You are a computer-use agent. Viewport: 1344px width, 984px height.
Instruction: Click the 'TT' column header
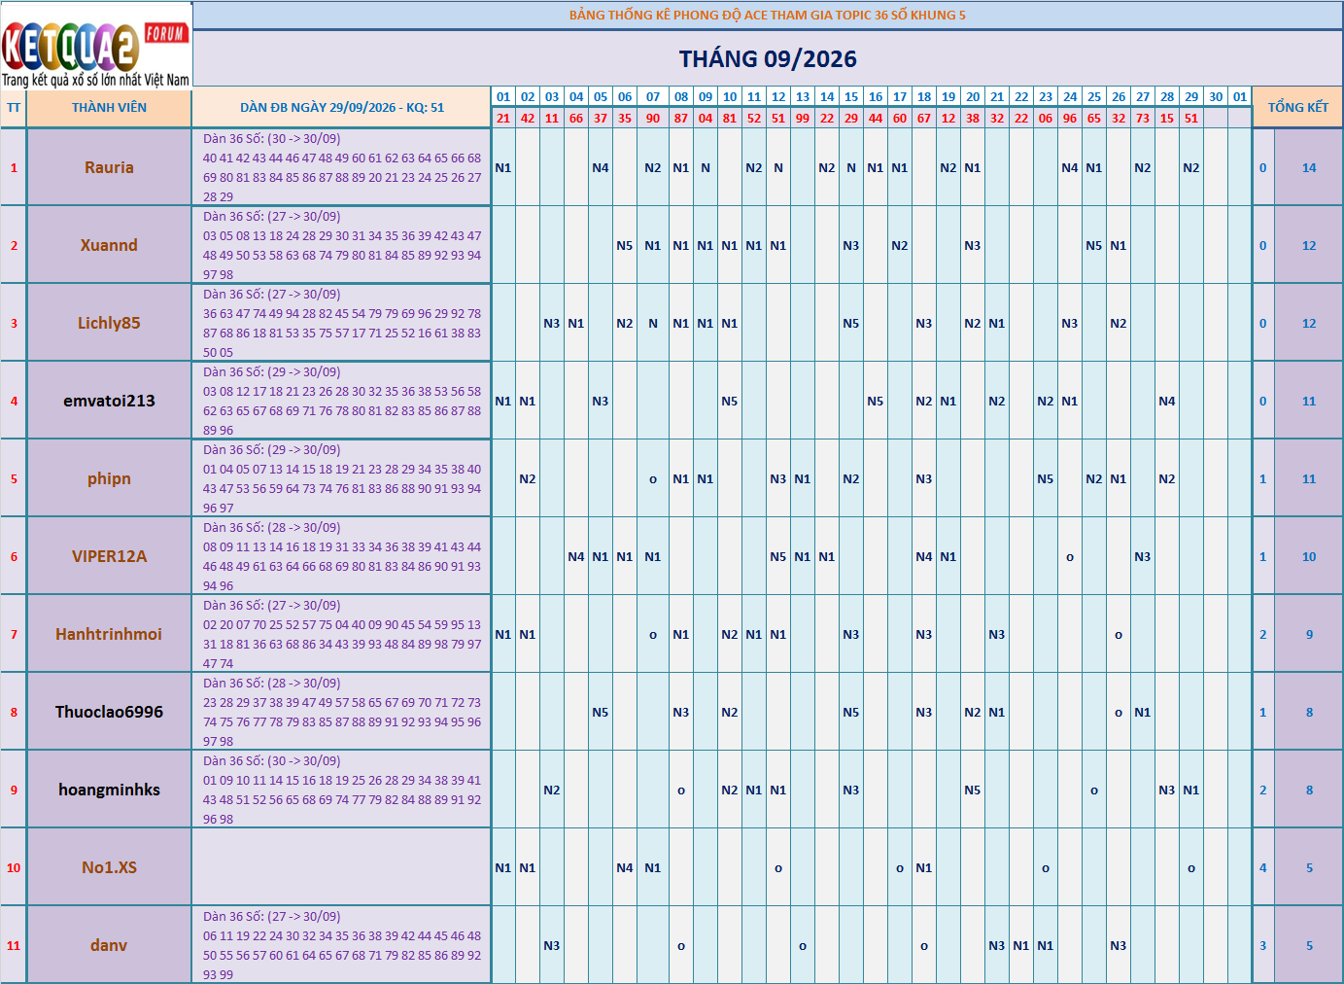click(x=14, y=108)
